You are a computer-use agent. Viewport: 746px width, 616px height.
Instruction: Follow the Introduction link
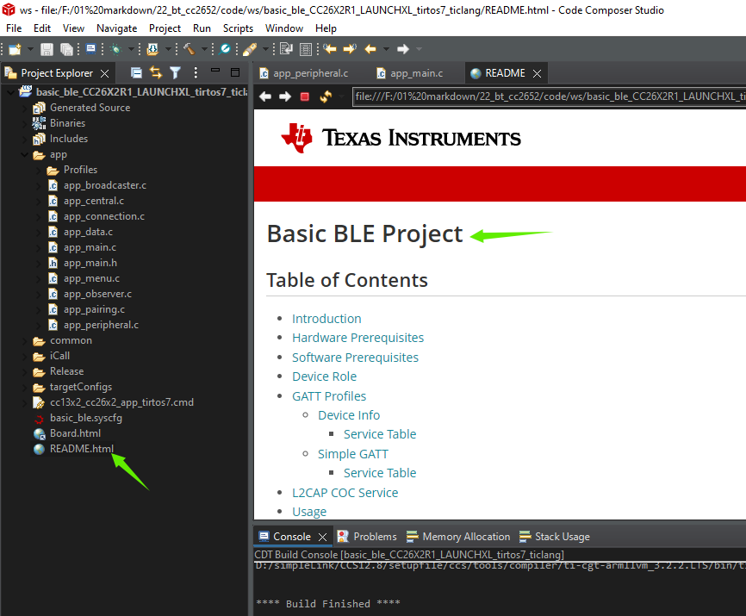(326, 319)
